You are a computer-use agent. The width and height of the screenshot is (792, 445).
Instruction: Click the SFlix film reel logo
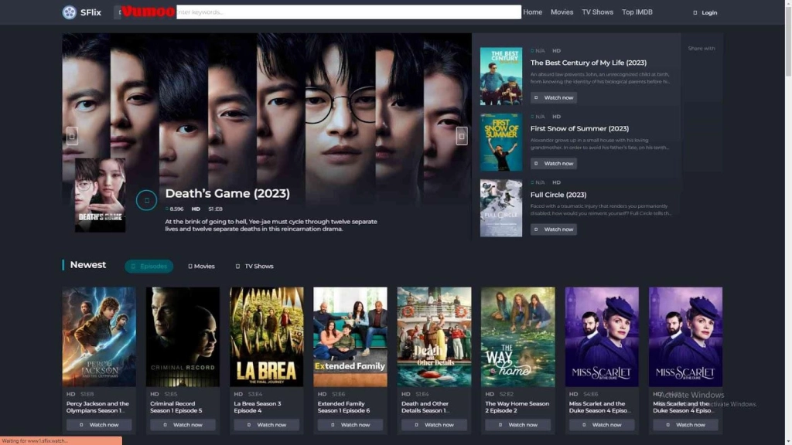(x=70, y=12)
